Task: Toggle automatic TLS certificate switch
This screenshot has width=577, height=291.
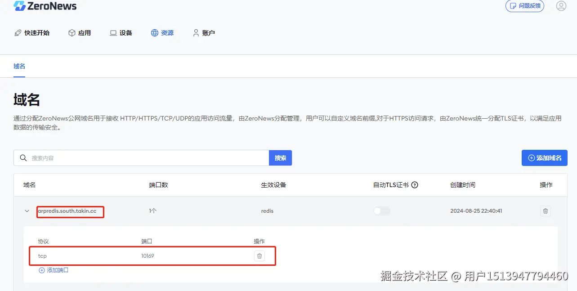Action: [x=382, y=211]
